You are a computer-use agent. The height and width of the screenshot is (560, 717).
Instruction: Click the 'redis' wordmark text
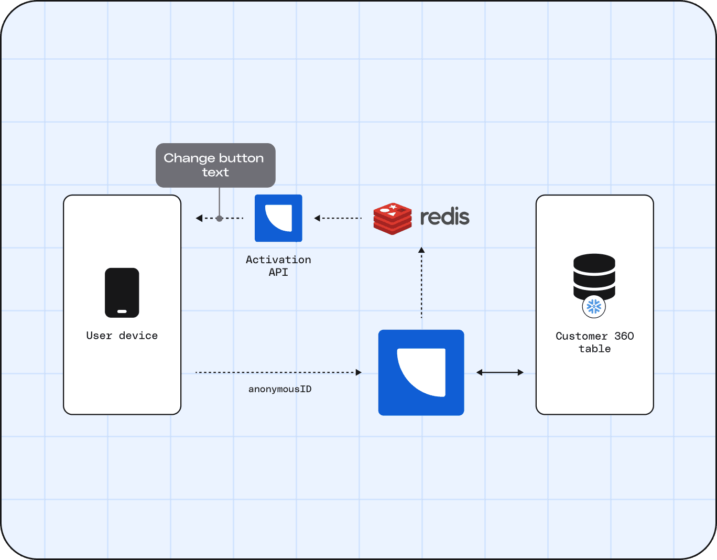444,217
